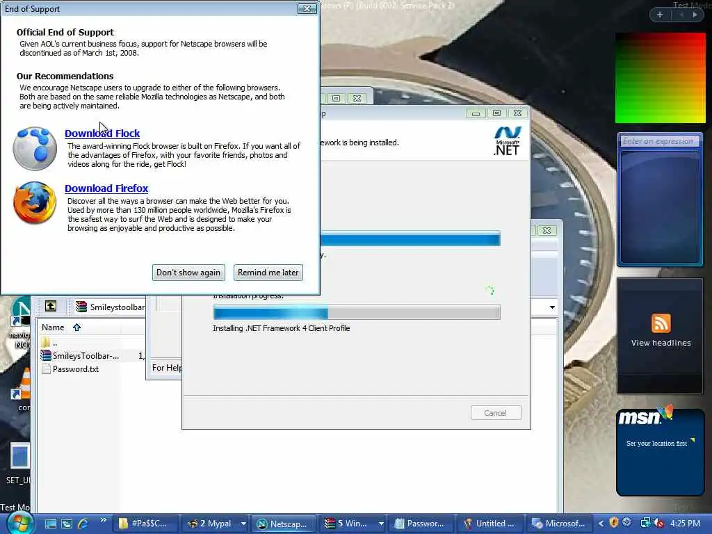Click the Microsoft .NET logo
This screenshot has width=712, height=534.
[x=507, y=141]
